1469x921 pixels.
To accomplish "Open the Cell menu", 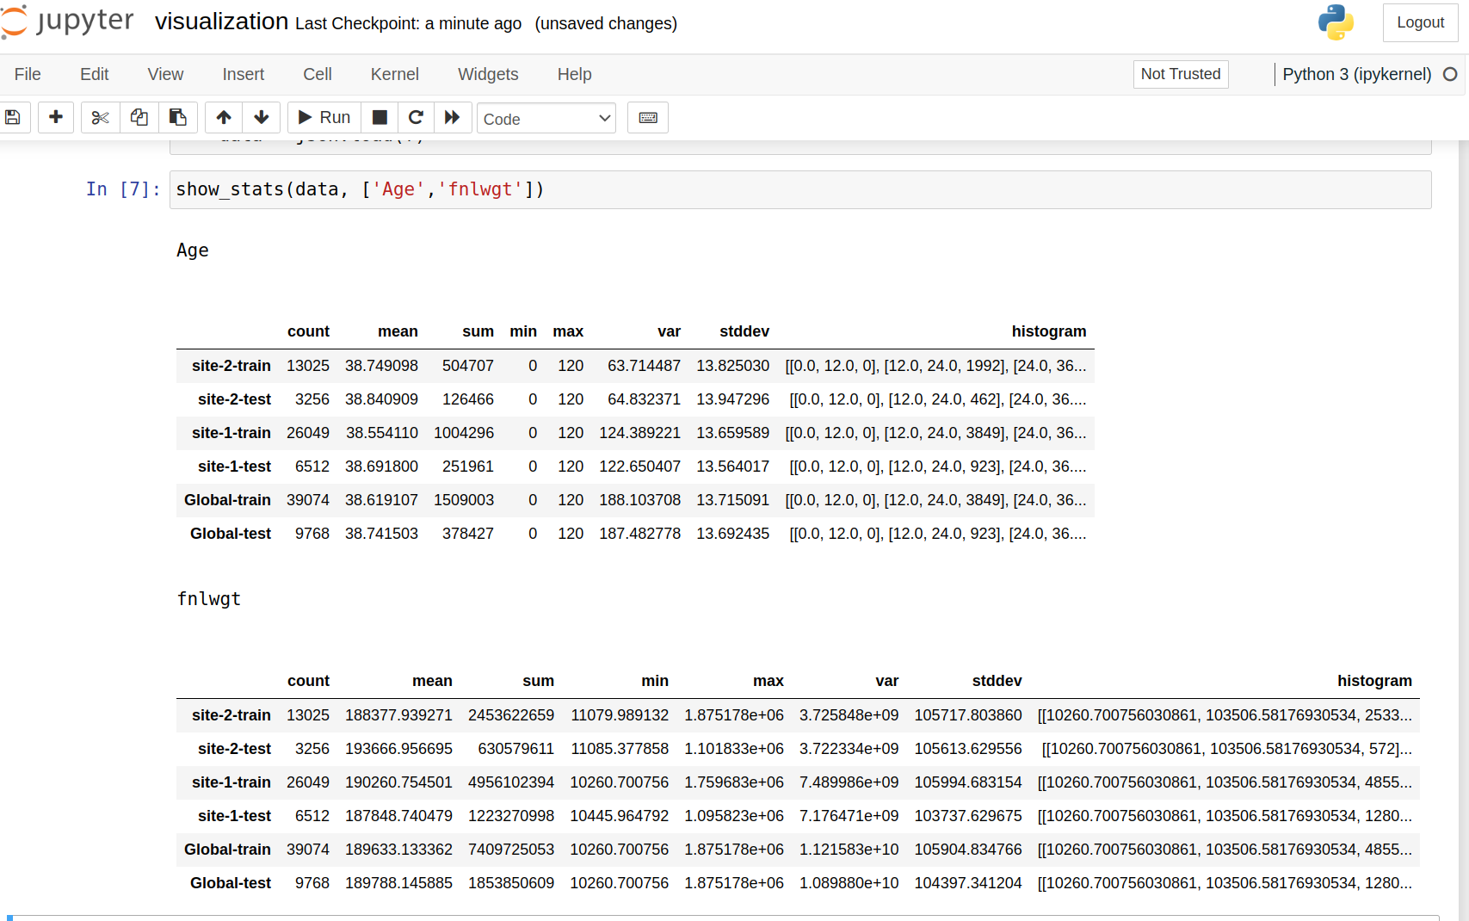I will click(318, 74).
